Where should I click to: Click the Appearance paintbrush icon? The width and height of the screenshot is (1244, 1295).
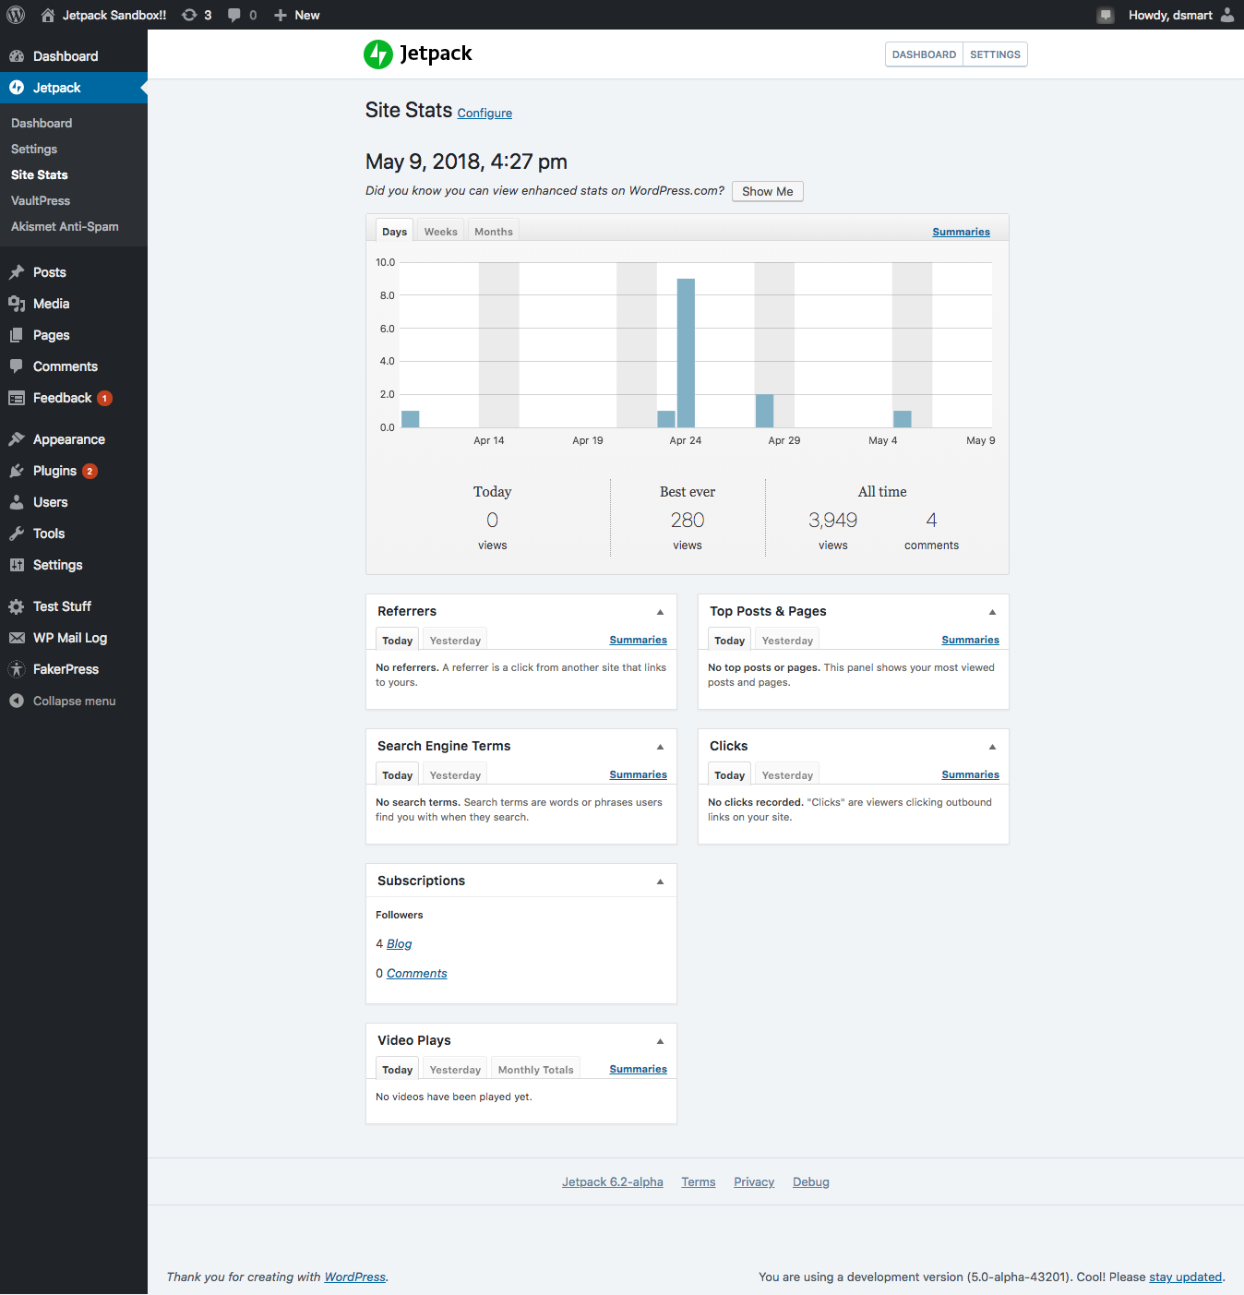pos(17,439)
